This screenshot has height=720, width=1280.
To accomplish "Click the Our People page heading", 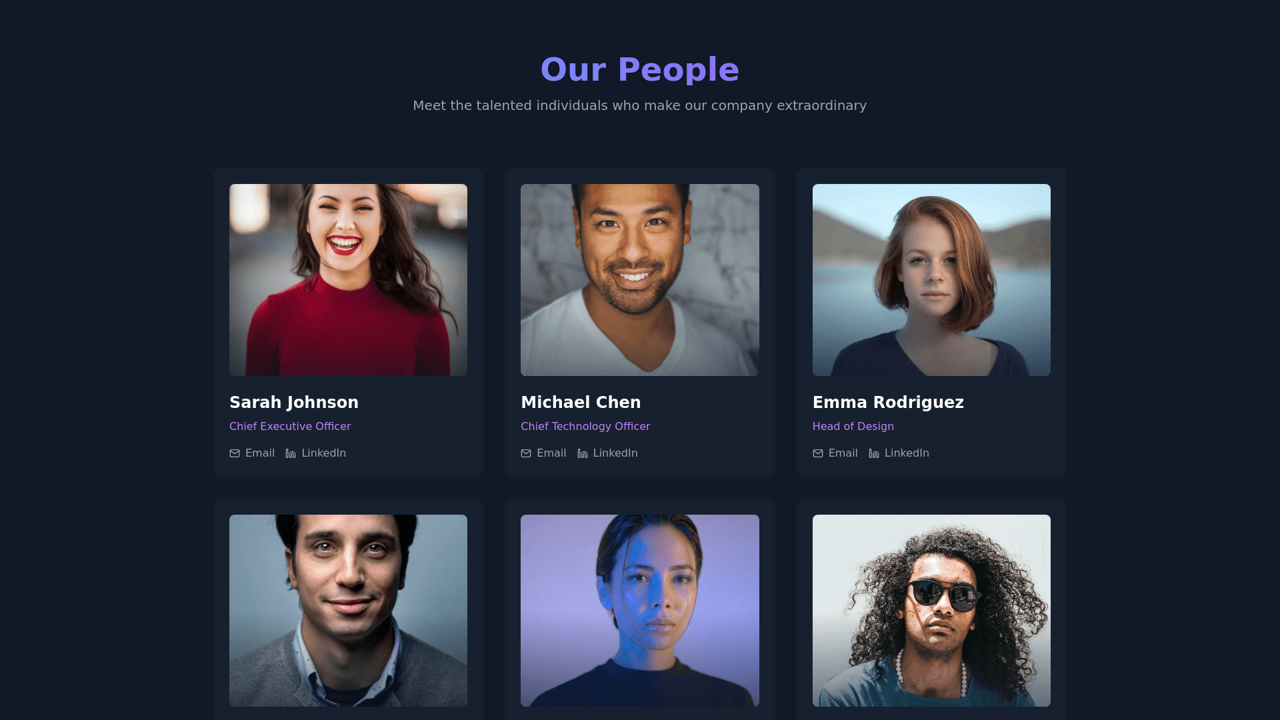I will [x=640, y=69].
